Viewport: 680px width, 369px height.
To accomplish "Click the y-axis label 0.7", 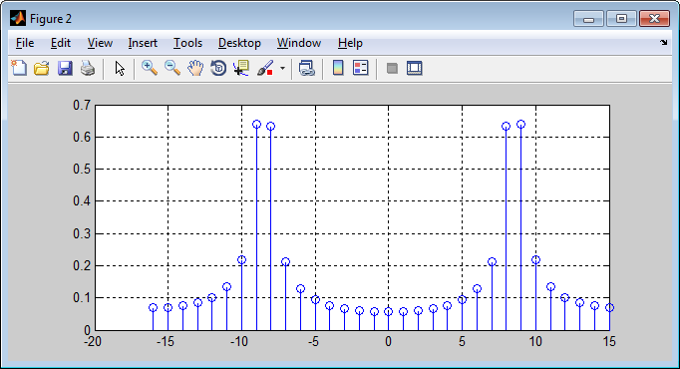I will (82, 105).
